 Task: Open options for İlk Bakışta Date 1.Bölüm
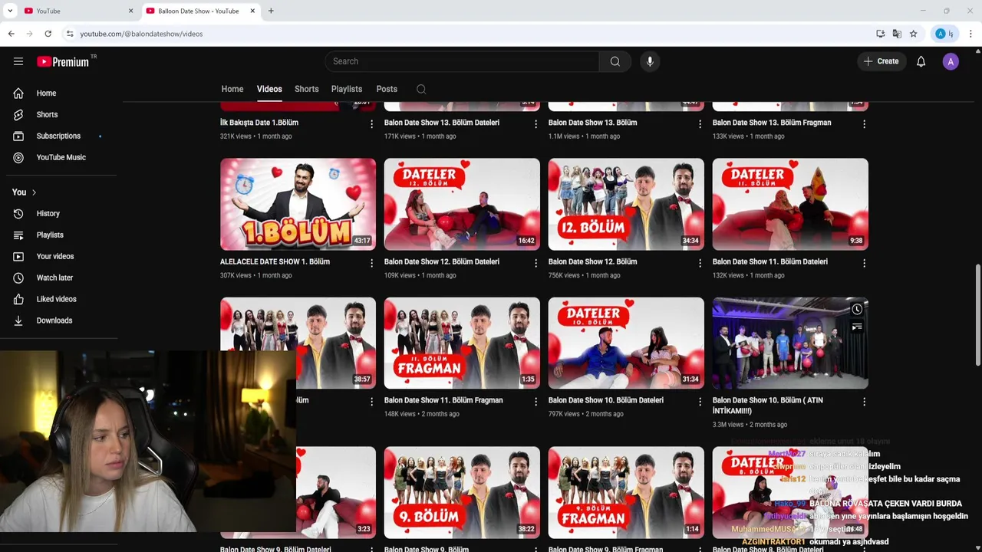(x=371, y=123)
